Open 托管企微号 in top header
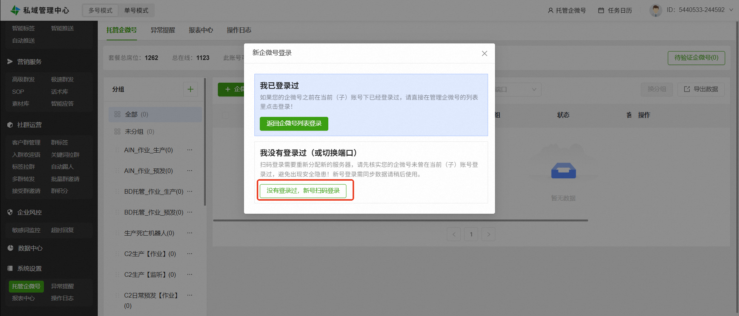The width and height of the screenshot is (739, 316). 567,10
